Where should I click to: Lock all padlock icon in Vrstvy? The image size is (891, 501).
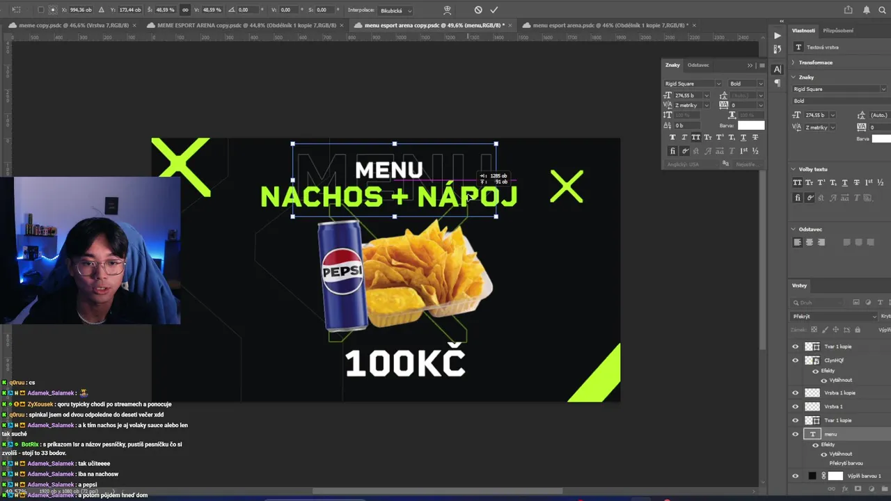(x=858, y=330)
